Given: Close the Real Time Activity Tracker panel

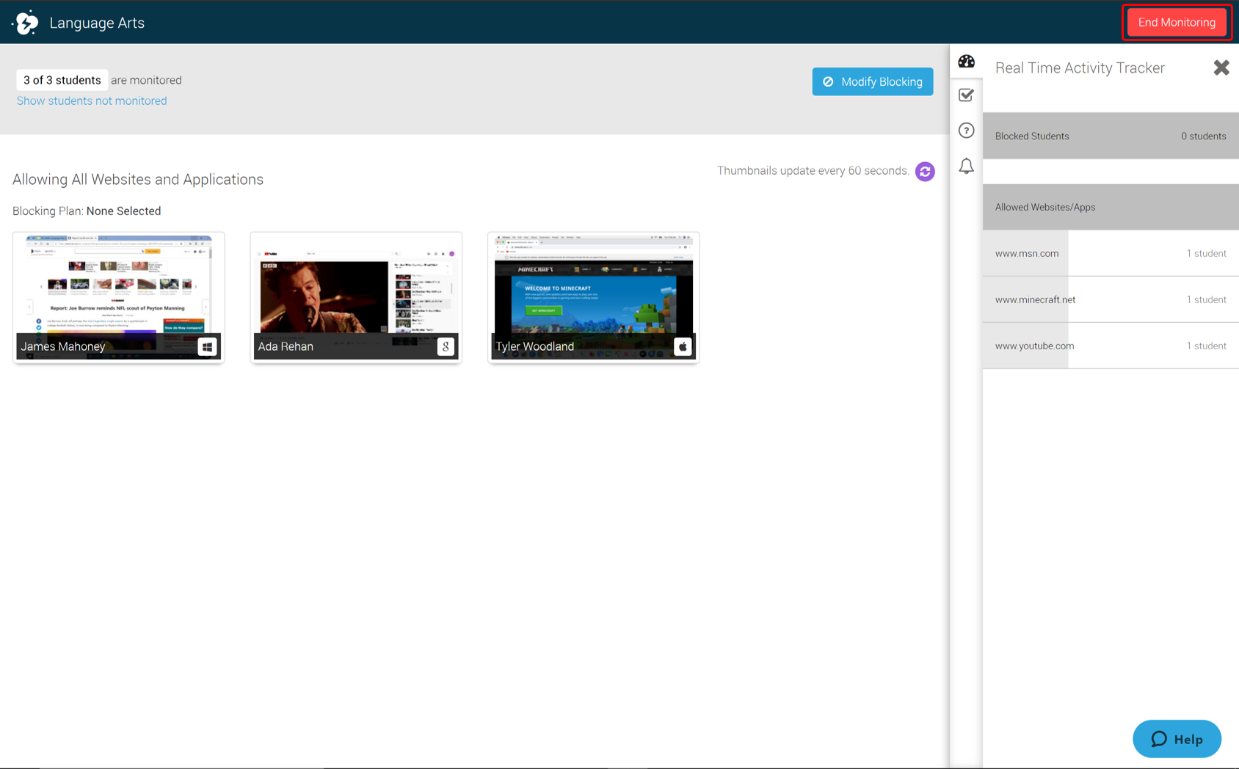Looking at the screenshot, I should [1221, 68].
